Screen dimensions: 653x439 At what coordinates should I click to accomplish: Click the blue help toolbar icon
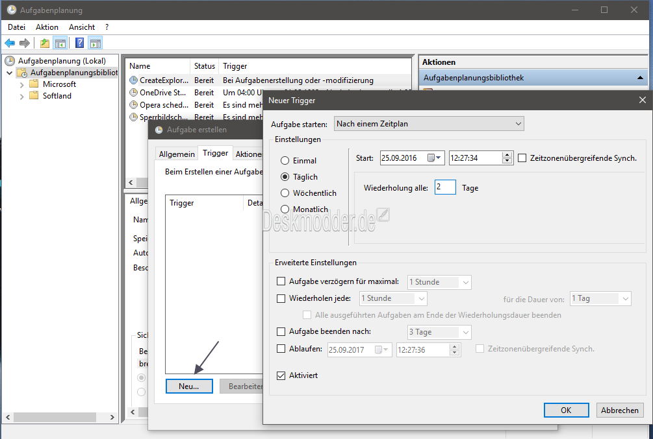[x=79, y=43]
